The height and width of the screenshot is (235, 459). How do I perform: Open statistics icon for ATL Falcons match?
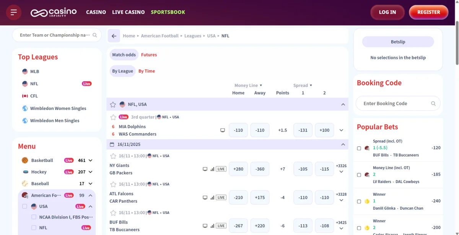(x=212, y=197)
